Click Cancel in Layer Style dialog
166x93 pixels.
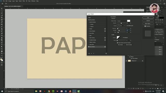(x=148, y=21)
